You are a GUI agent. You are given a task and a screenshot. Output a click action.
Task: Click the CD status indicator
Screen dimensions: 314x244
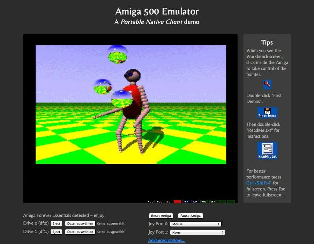coord(195,201)
